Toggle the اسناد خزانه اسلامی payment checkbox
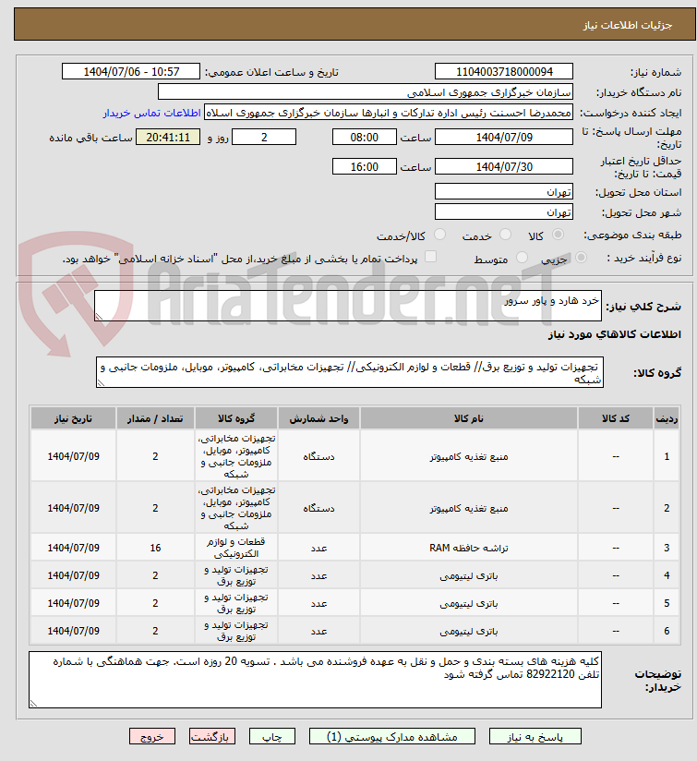 point(430,257)
